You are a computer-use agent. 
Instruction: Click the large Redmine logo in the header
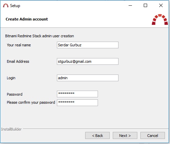tap(160, 19)
